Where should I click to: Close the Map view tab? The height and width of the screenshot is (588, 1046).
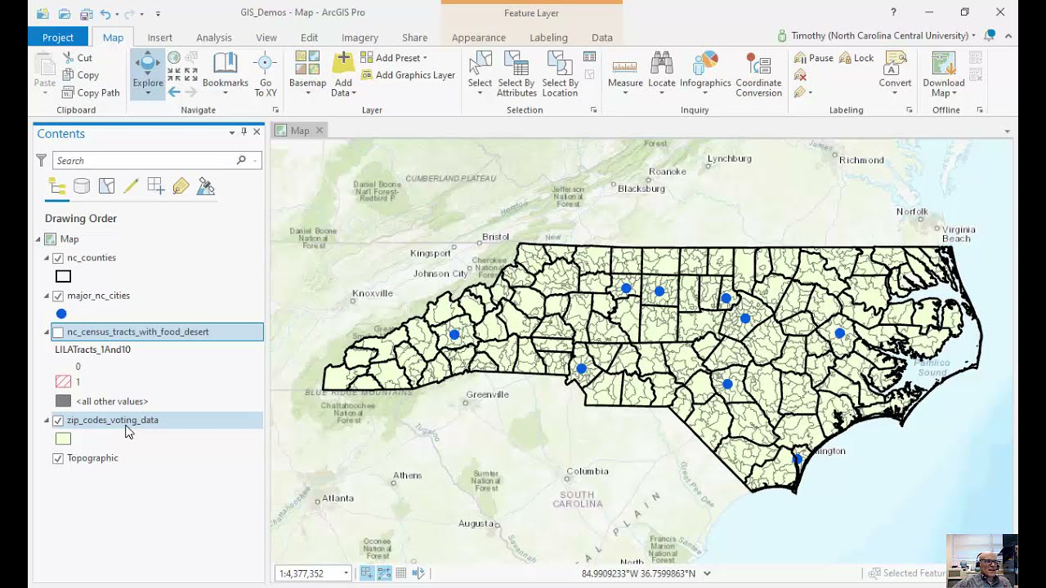tap(320, 131)
